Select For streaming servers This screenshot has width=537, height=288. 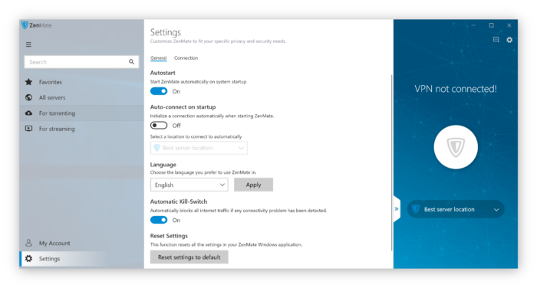[81, 129]
